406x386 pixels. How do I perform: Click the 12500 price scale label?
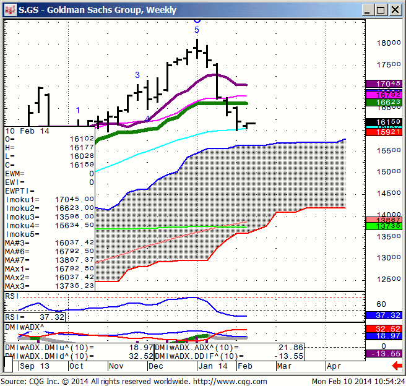click(x=389, y=280)
